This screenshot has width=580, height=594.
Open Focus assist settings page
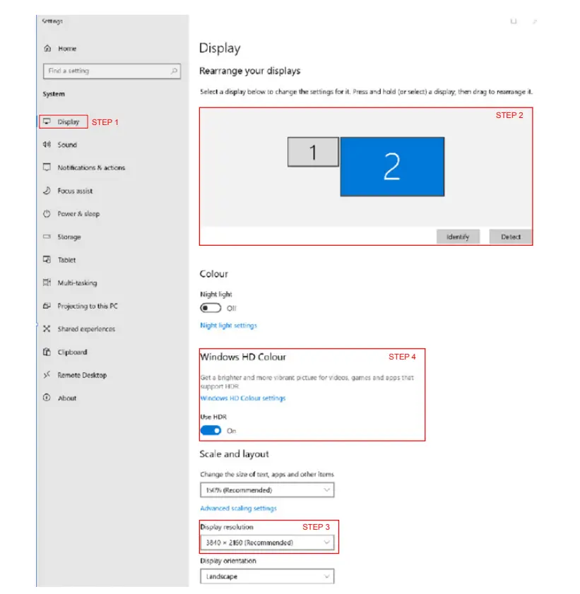point(75,191)
